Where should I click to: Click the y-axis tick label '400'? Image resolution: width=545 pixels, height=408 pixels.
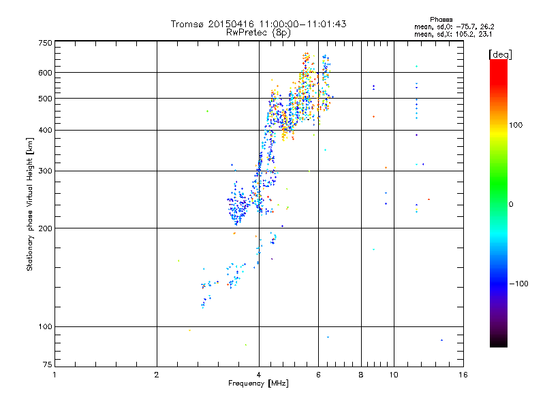tap(45, 131)
